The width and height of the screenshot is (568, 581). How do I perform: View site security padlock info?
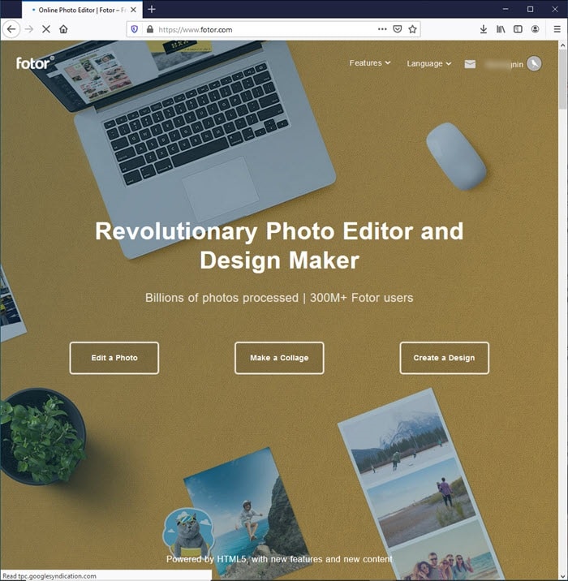click(x=149, y=29)
